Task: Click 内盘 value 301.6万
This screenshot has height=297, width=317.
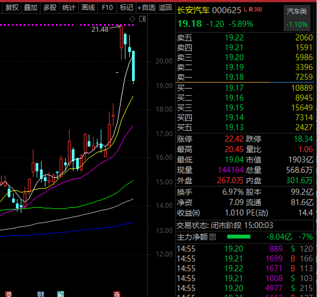Action: point(299,180)
